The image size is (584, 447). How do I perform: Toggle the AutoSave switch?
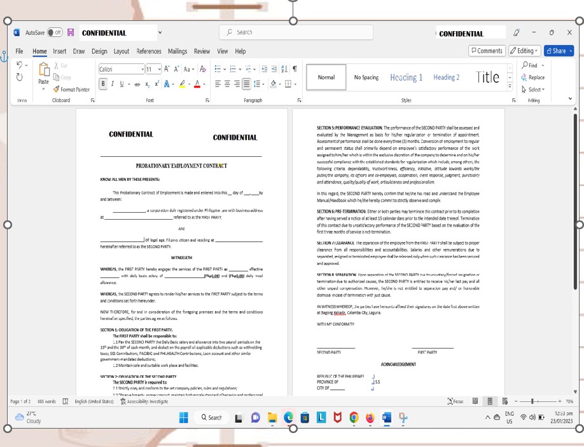55,32
